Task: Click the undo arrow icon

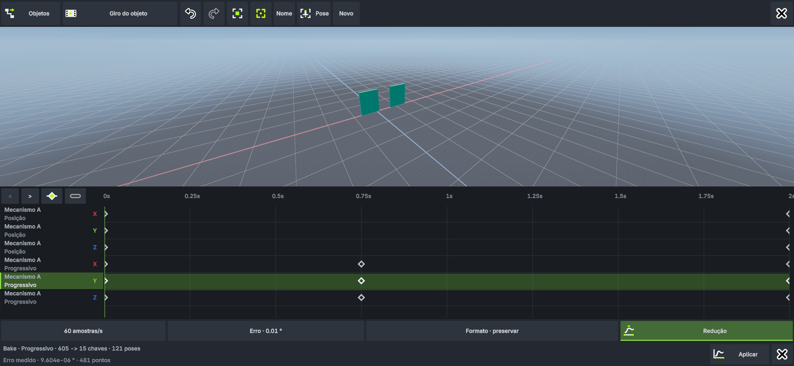Action: click(x=190, y=13)
